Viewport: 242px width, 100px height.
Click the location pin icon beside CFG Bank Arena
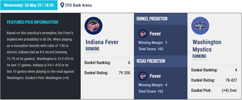[x=62, y=5]
